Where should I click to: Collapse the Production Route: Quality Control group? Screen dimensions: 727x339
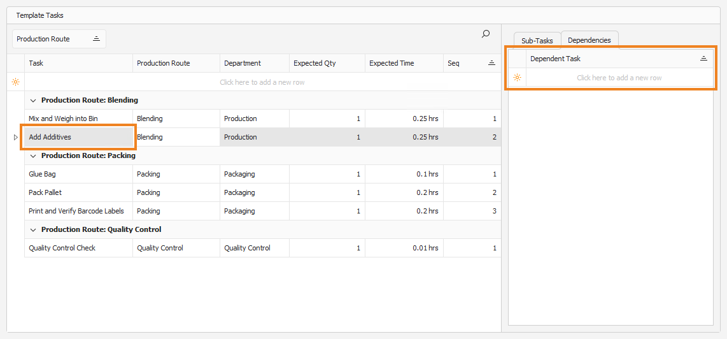33,229
